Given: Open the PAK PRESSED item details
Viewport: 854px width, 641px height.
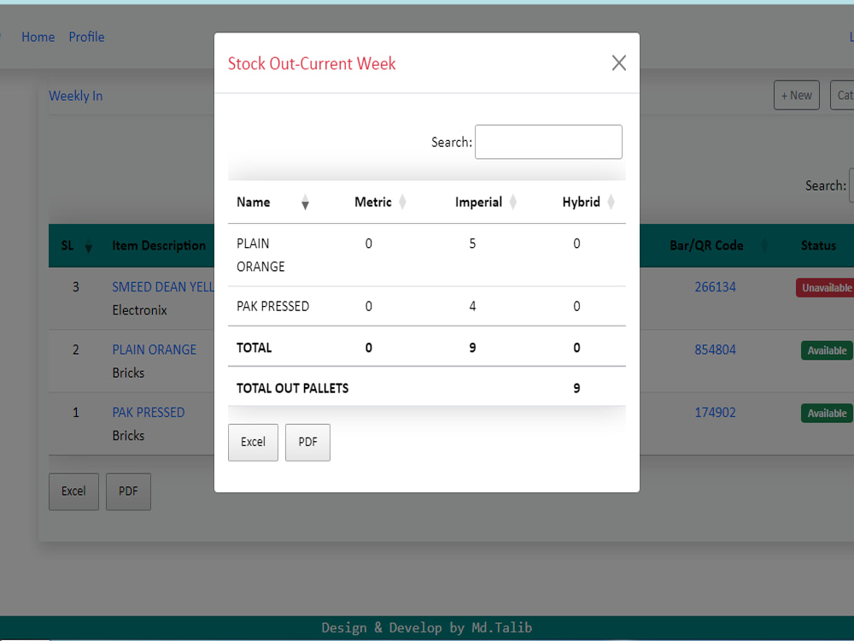Looking at the screenshot, I should click(149, 412).
